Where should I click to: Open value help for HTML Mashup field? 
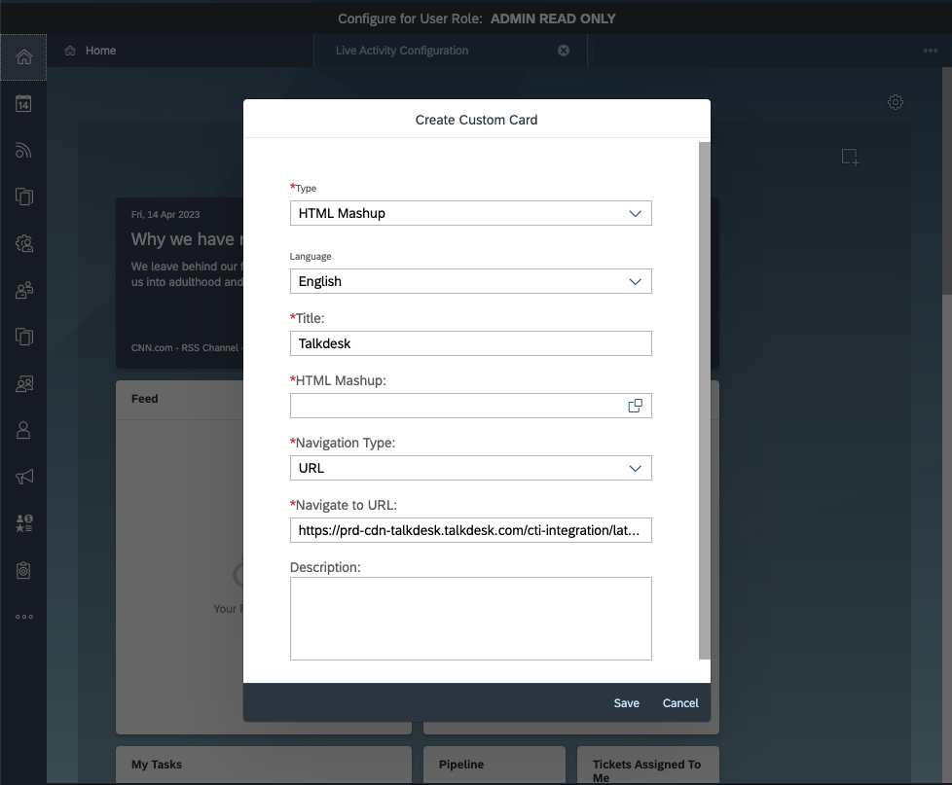(635, 406)
